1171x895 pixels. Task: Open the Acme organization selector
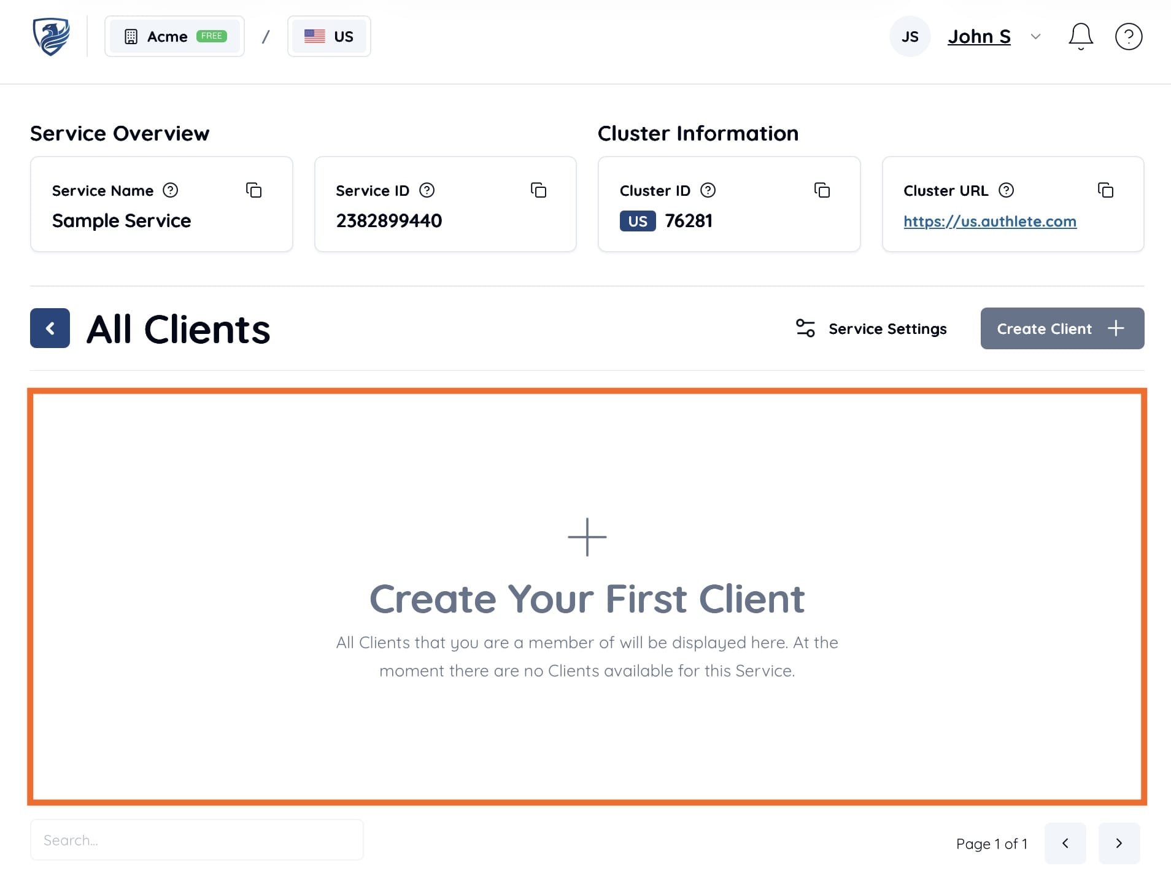pyautogui.click(x=174, y=36)
